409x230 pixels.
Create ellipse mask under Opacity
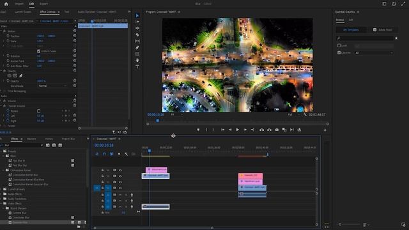10,76
